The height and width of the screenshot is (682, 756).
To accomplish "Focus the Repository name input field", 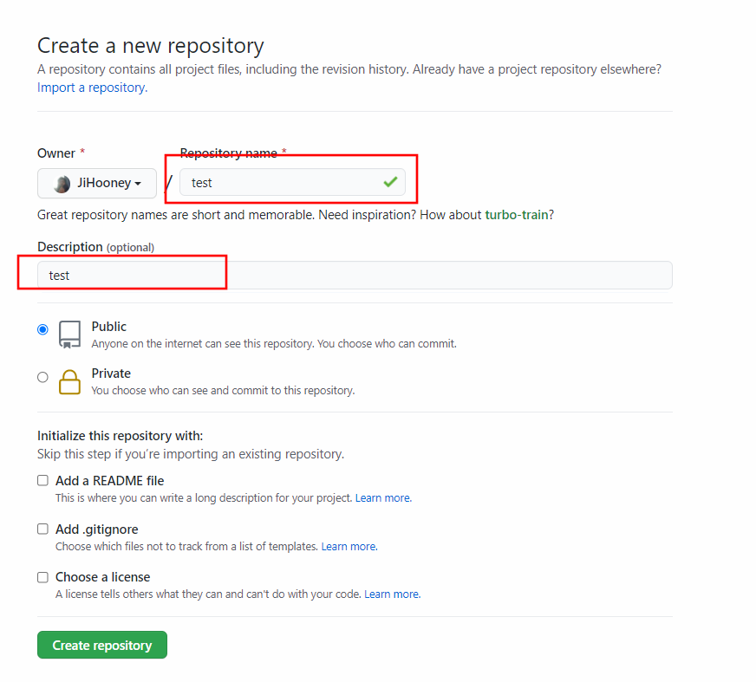I will pos(292,182).
